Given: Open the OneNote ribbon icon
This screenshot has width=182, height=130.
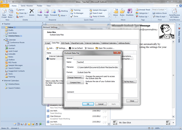Looking at the screenshot, I should pos(129,11).
